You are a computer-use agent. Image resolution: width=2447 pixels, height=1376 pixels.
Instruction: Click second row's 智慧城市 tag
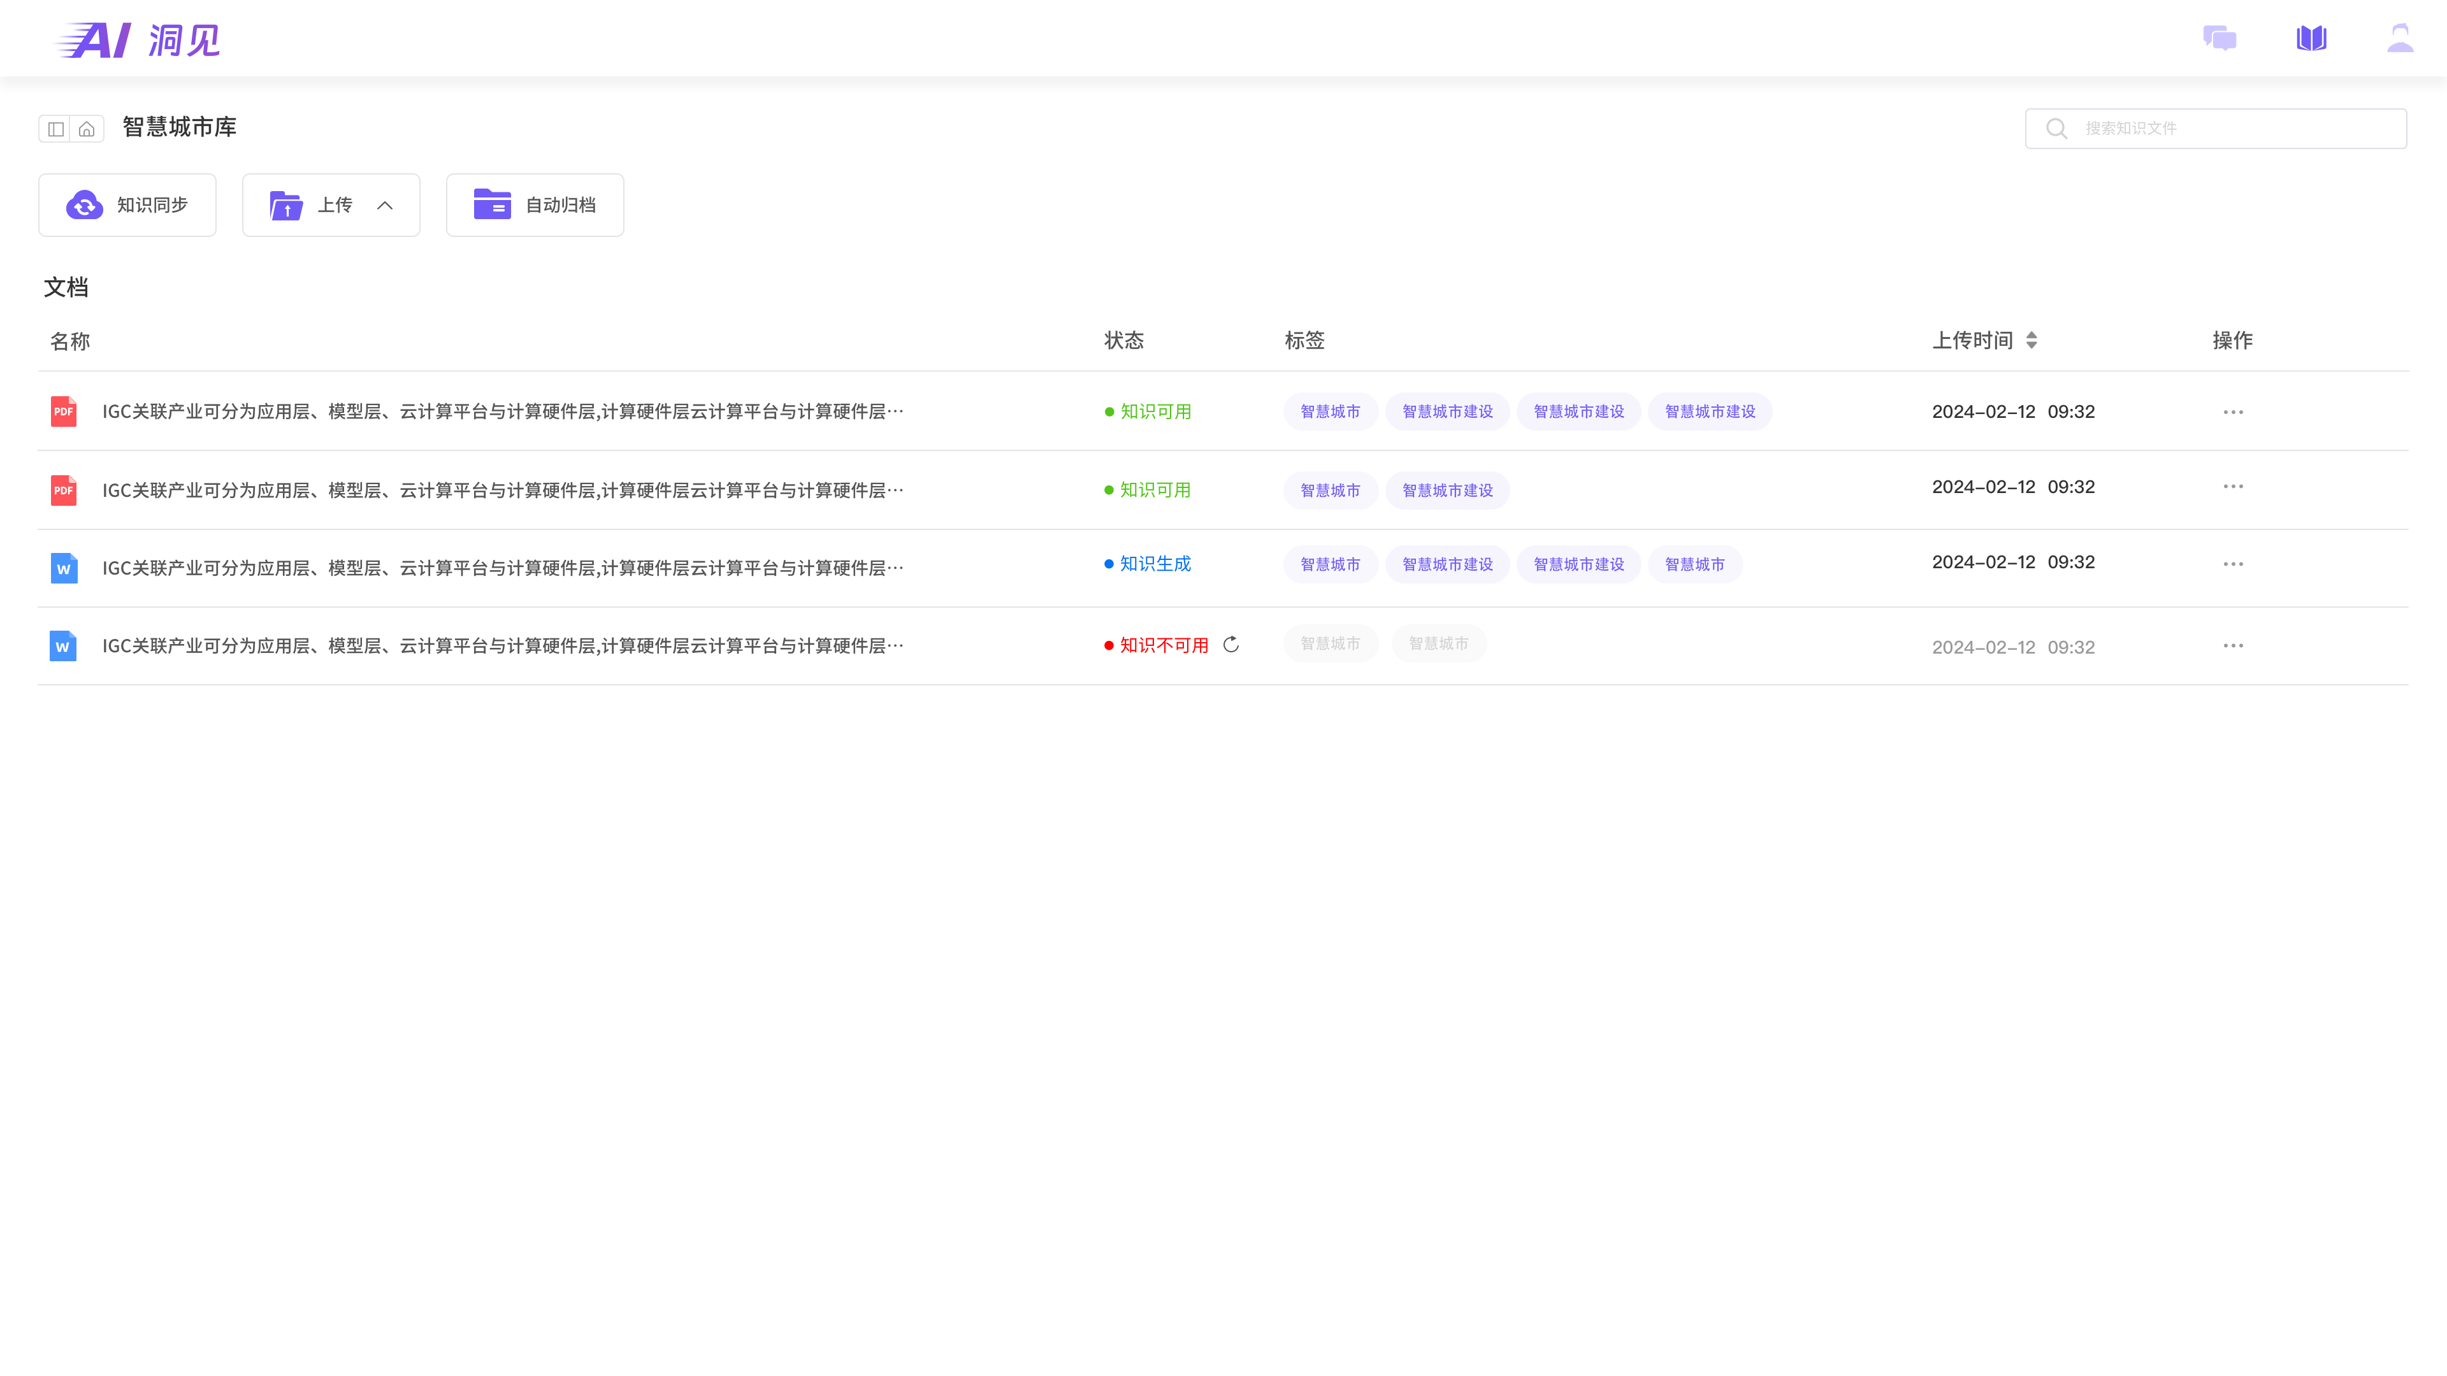[1330, 490]
